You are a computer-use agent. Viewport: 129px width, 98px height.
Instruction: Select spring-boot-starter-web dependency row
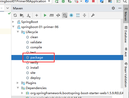(x=74, y=93)
